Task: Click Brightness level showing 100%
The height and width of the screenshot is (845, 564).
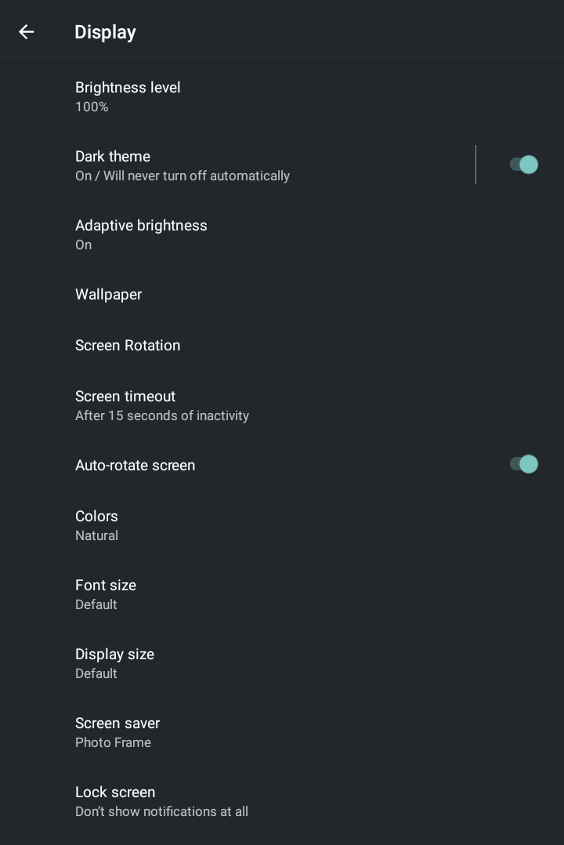Action: coord(128,96)
